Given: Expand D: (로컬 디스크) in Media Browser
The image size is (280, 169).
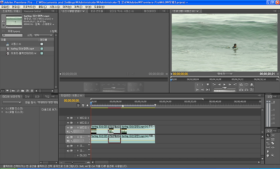Looking at the screenshot, I should click(2, 112).
